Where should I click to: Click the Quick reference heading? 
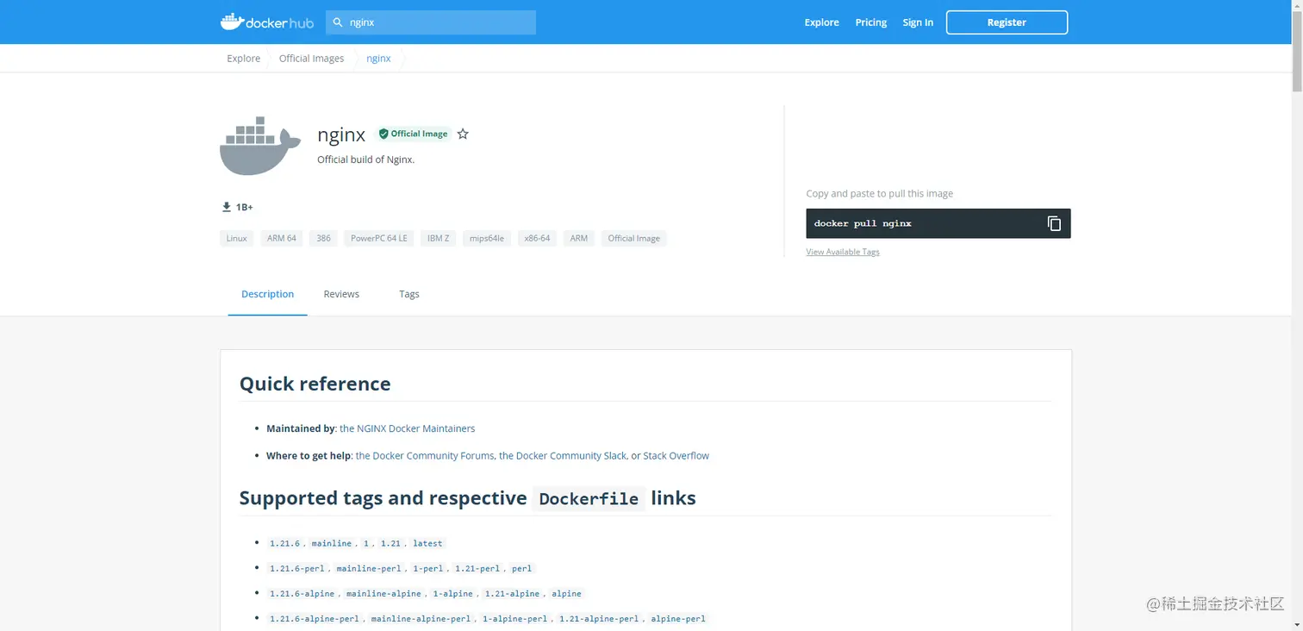(315, 384)
